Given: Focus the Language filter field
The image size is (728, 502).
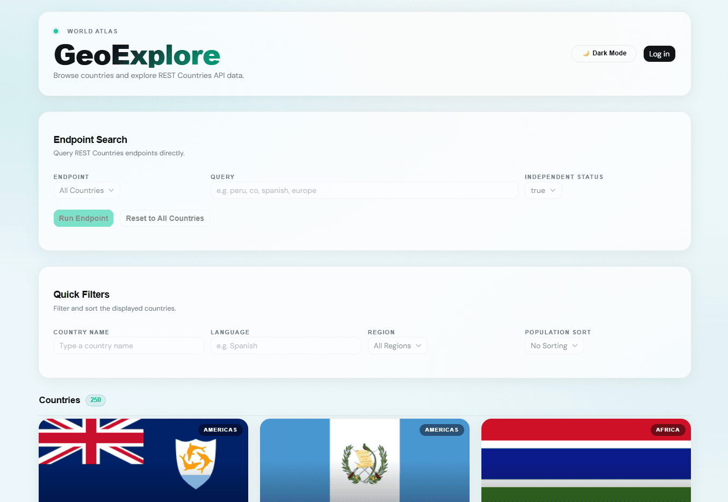Looking at the screenshot, I should pos(286,346).
